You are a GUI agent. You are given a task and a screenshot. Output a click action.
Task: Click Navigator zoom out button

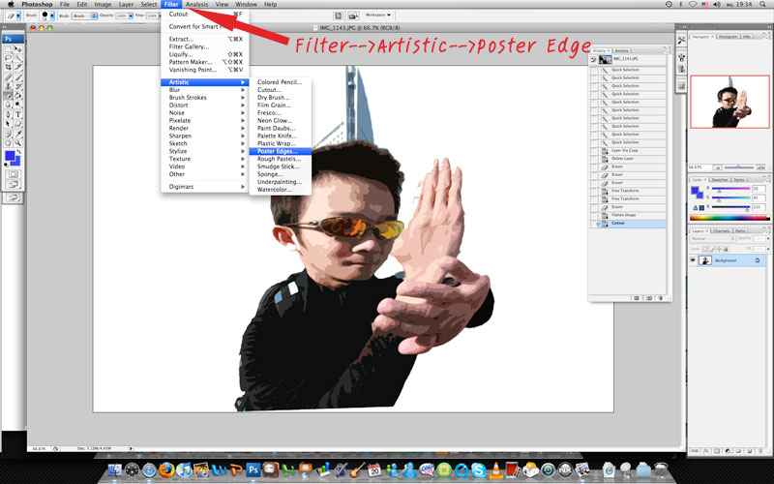pyautogui.click(x=717, y=167)
